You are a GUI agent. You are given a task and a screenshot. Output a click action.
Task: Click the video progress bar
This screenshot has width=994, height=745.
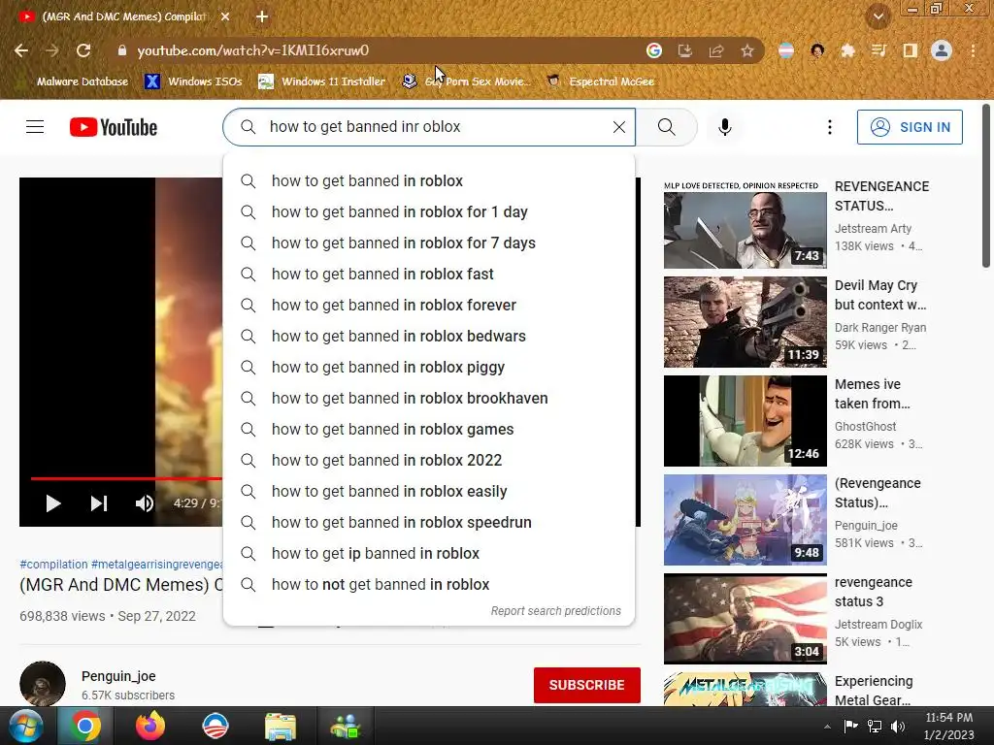coord(126,478)
